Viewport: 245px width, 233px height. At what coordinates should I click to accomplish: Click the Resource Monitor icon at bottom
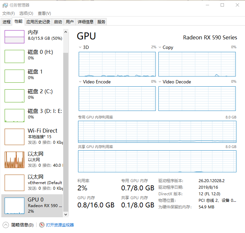point(42,225)
